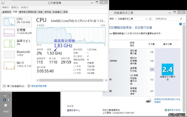
Task: Open the blue help question mark icon
Action: (x=181, y=24)
